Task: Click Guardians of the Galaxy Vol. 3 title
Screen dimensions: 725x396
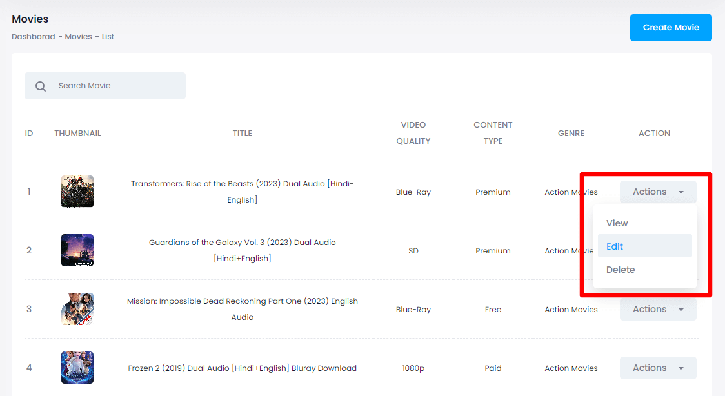Action: pos(243,250)
